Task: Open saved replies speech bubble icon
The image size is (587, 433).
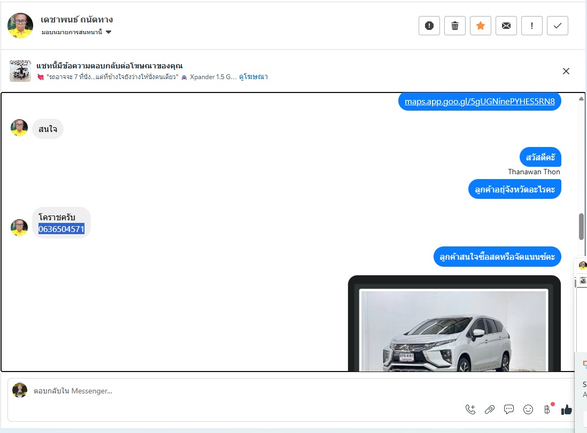Action: pyautogui.click(x=509, y=409)
